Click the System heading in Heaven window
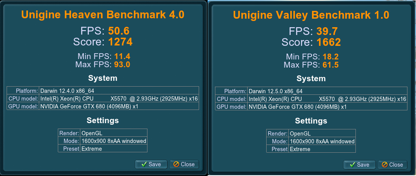The image size is (416, 176). click(103, 78)
